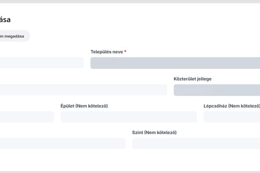Click the input left of Épület field
Viewport: 260px width, 173px height.
[27, 117]
